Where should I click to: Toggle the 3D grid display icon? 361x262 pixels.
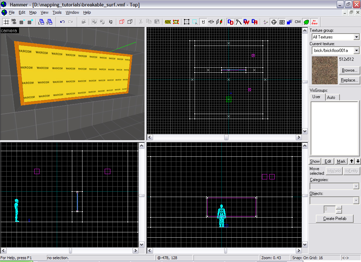tap(14, 22)
